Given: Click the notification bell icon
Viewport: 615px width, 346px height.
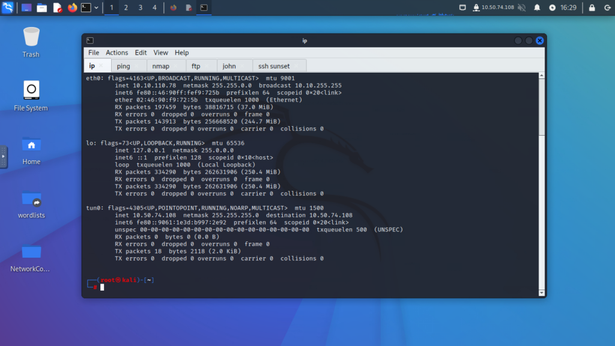Looking at the screenshot, I should (x=537, y=8).
